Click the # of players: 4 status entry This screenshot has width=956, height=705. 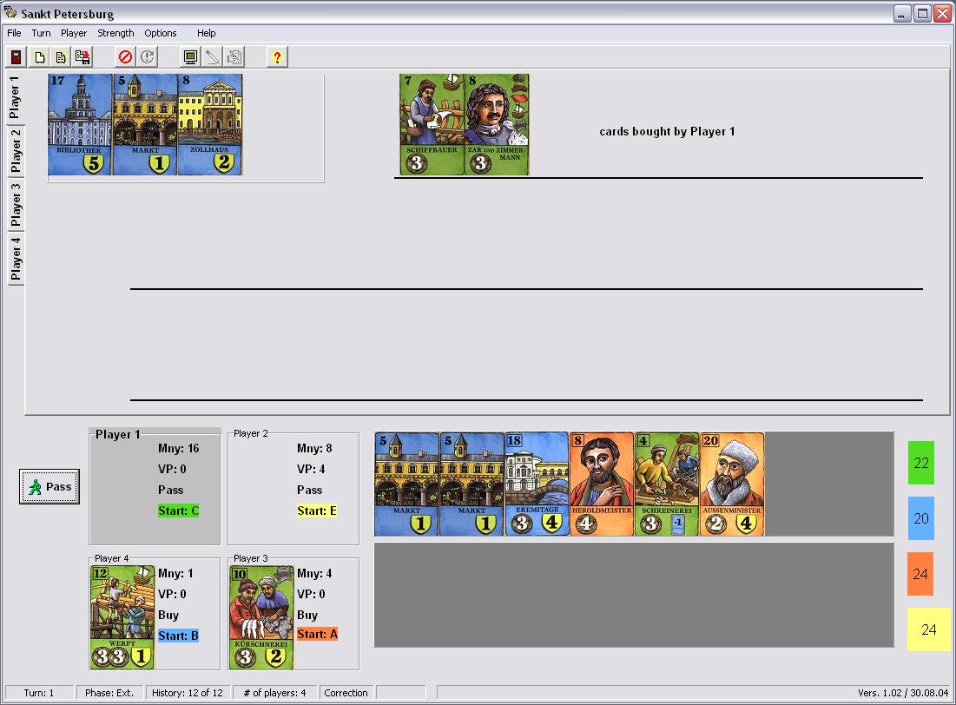coord(274,693)
